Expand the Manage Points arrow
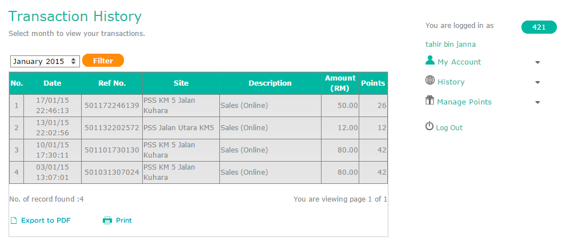The image size is (562, 245). [x=537, y=102]
